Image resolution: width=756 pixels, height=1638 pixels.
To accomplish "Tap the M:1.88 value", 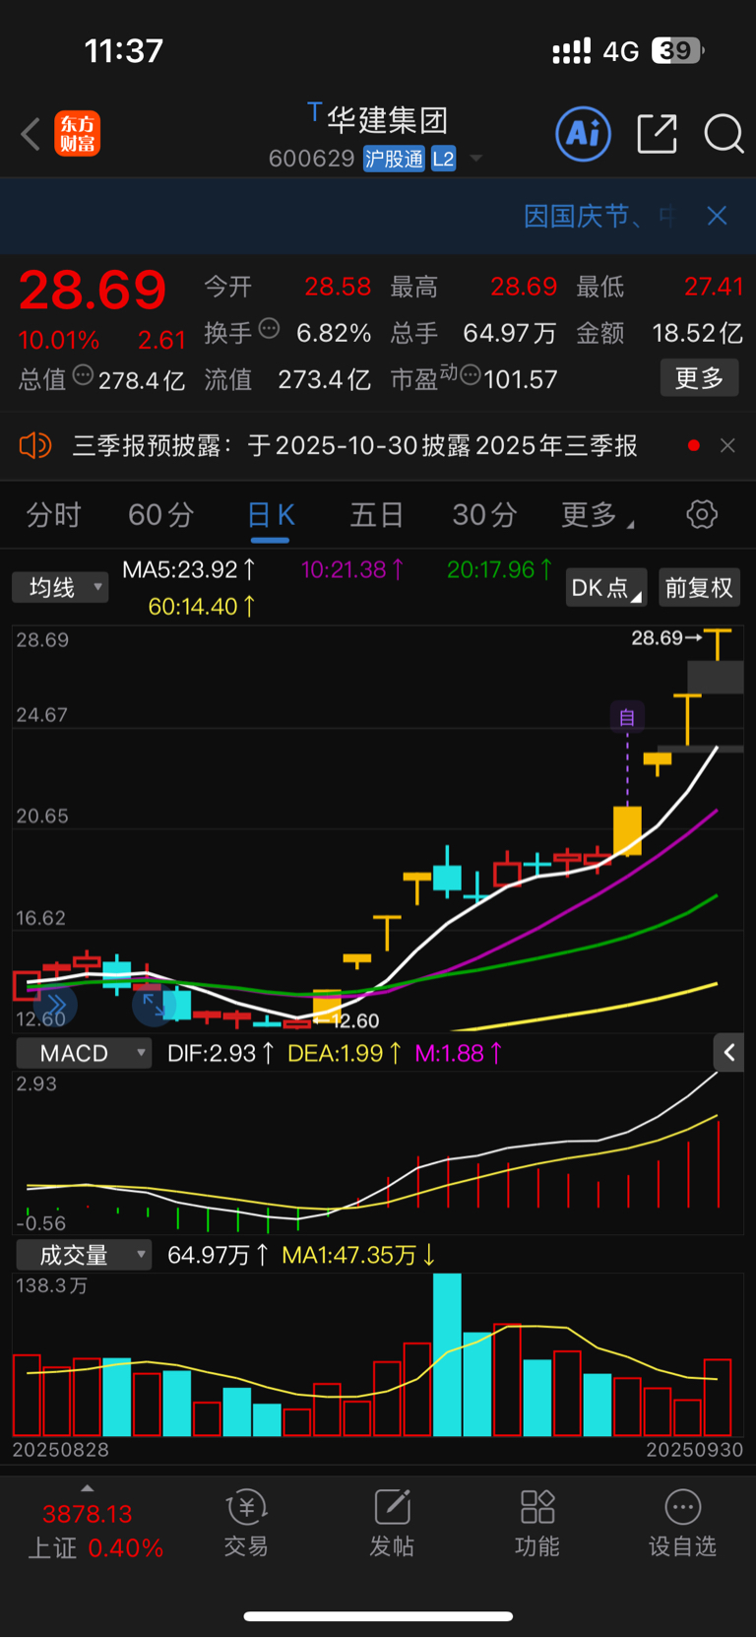I will point(459,1053).
